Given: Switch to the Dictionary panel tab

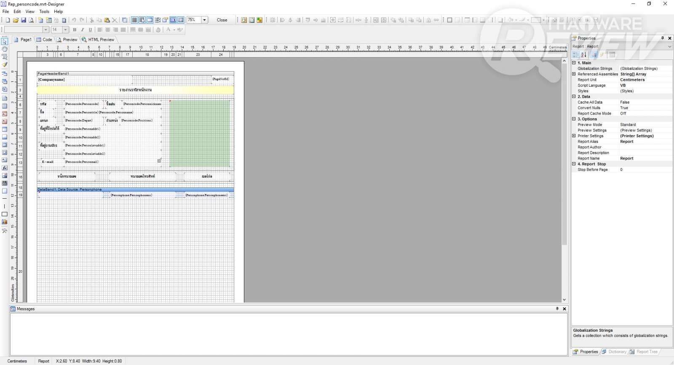Looking at the screenshot, I should click(x=614, y=352).
